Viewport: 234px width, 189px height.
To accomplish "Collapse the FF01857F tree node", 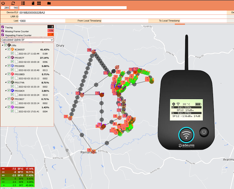I will [6, 58].
